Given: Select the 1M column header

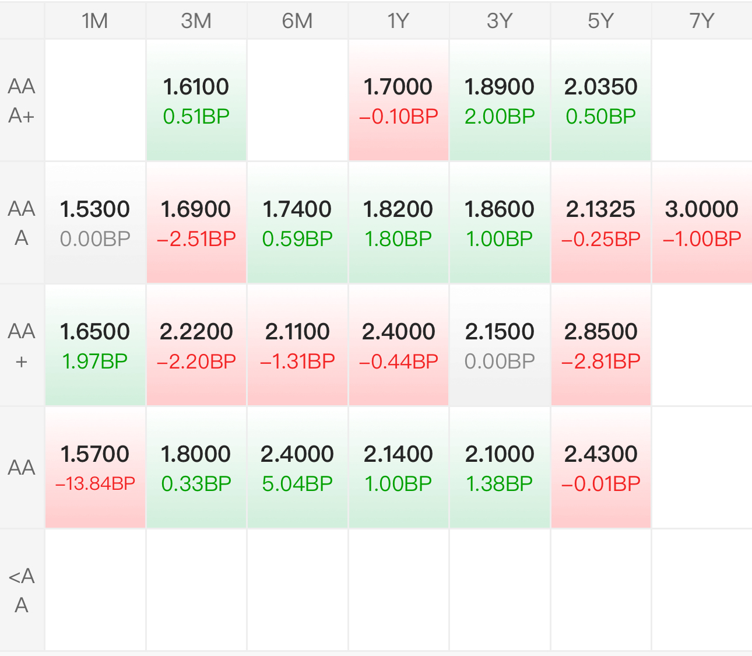Looking at the screenshot, I should (x=95, y=21).
